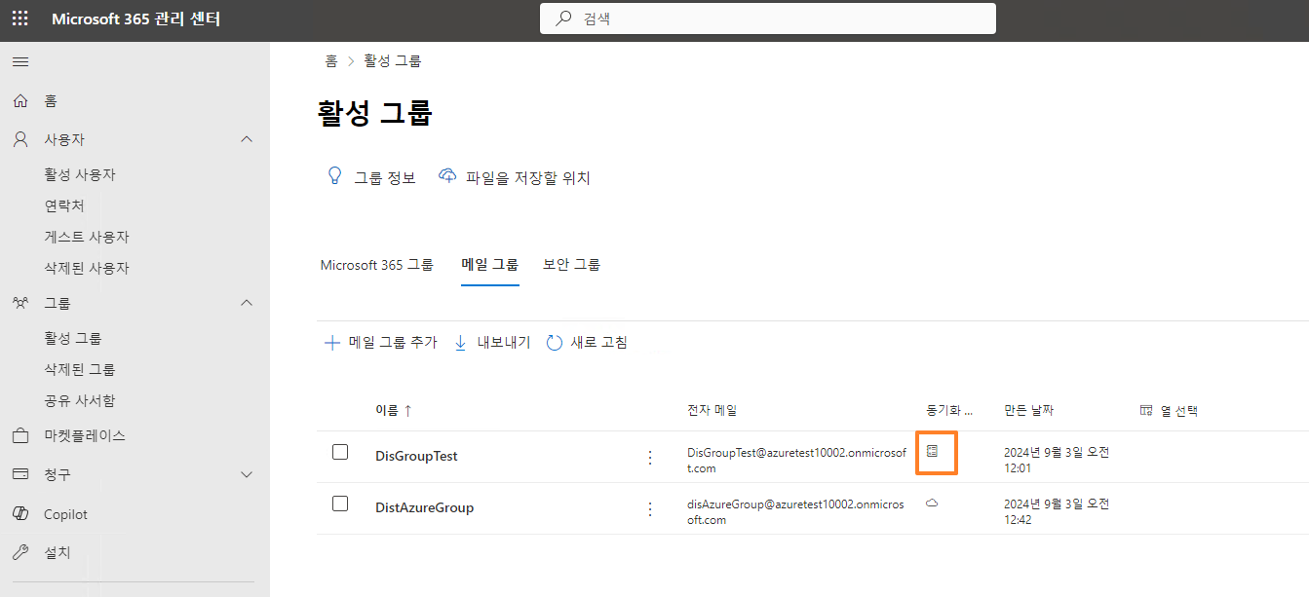
Task: Open the DistAzureGroup group name
Action: coord(425,507)
